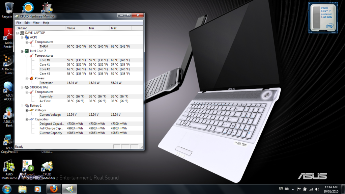Screen dimensions: 345x194
Task: Click the Max column header
Action: point(120,28)
